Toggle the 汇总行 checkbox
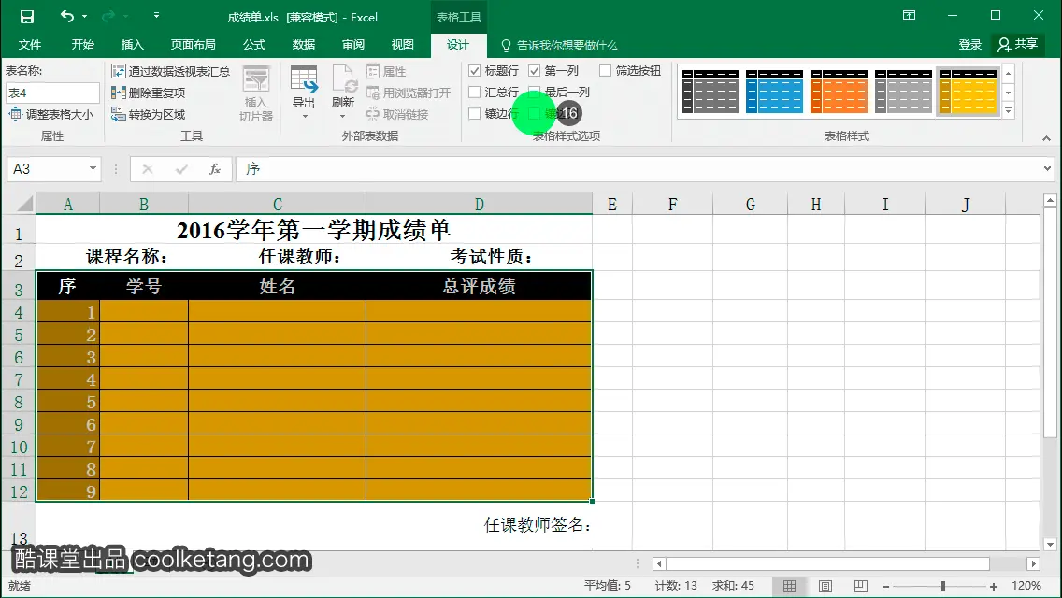The image size is (1062, 598). (x=475, y=93)
